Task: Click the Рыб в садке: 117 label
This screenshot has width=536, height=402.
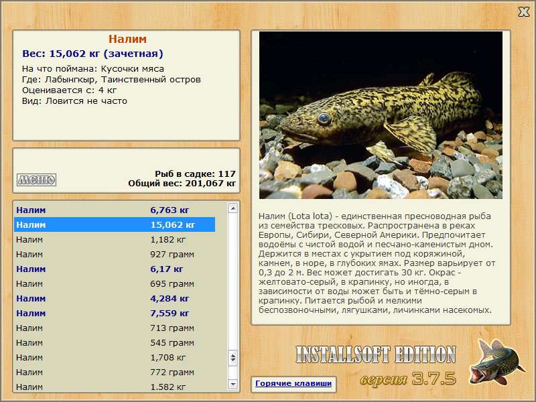Action: tap(195, 174)
